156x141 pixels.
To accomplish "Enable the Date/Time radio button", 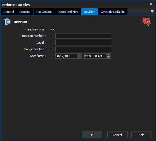I will (x=51, y=56).
